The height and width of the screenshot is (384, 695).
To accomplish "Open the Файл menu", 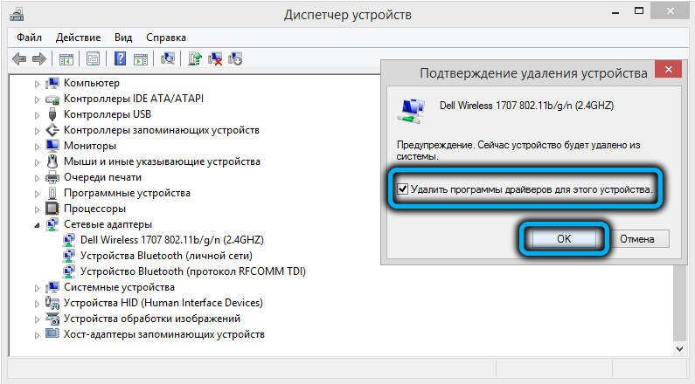I will [28, 38].
